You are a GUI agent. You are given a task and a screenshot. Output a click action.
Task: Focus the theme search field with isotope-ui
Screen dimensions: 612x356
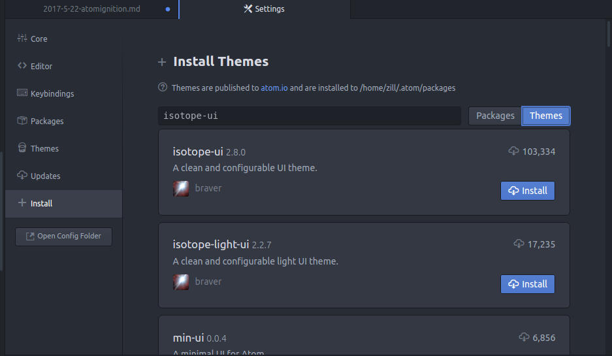point(310,116)
